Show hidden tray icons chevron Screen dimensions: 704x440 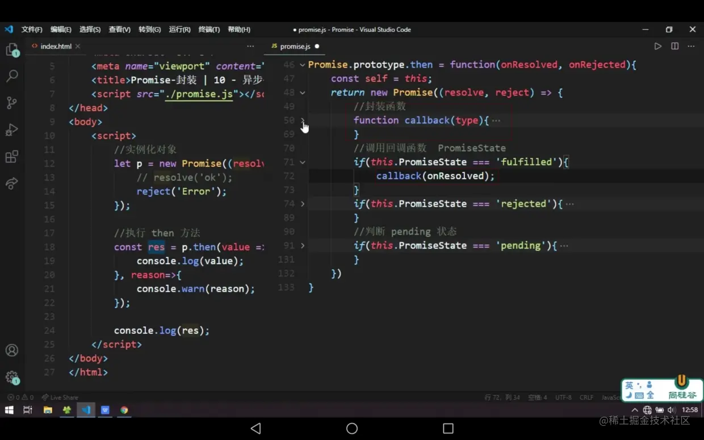click(635, 410)
